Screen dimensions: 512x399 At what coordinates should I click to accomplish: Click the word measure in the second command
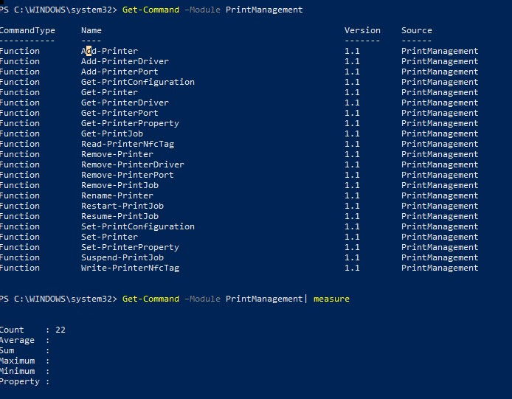pos(331,299)
